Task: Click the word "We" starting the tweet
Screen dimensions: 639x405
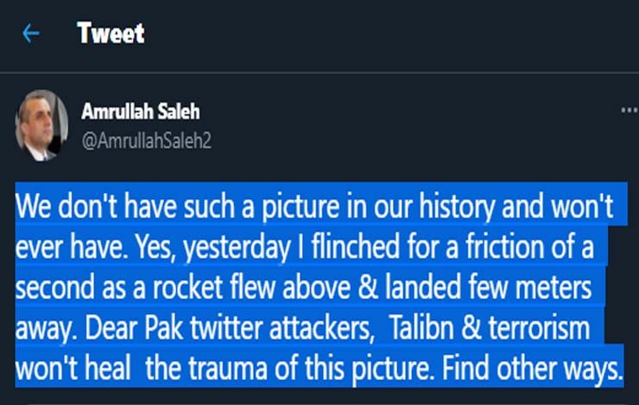Action: [33, 206]
